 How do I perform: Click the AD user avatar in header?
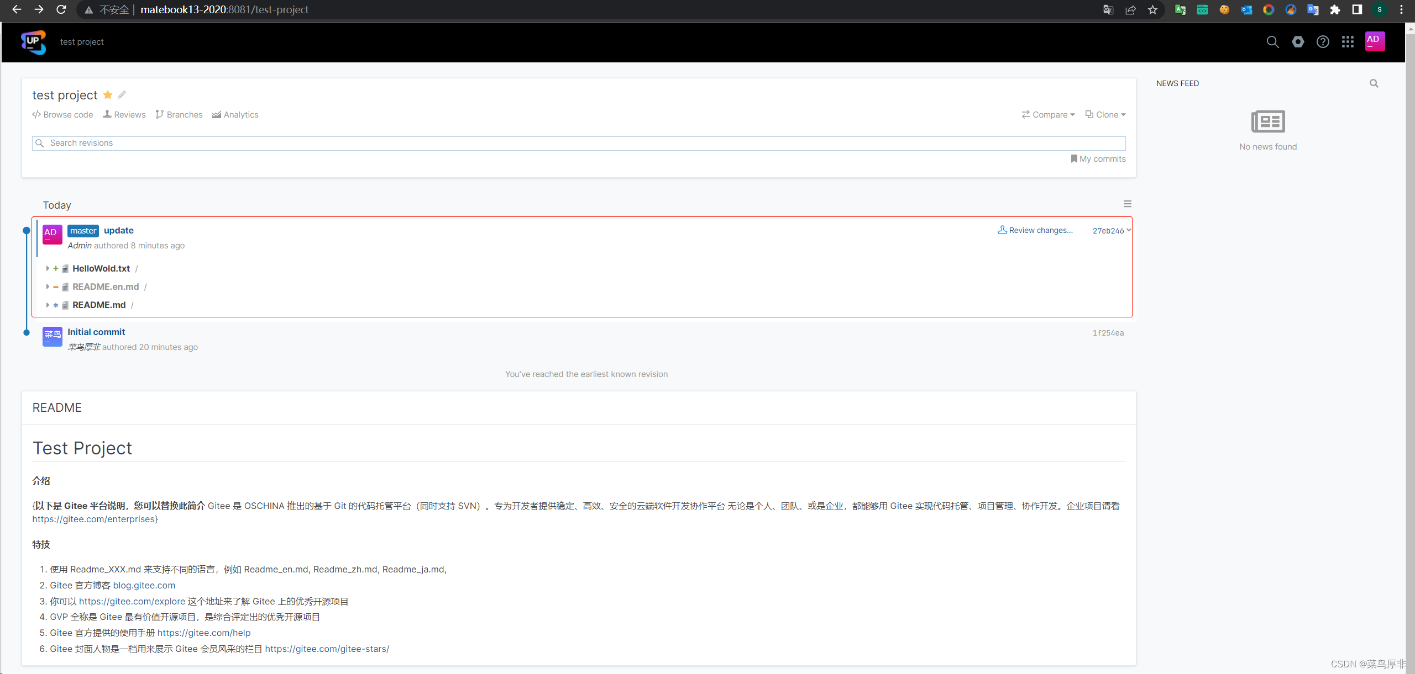pos(1374,41)
